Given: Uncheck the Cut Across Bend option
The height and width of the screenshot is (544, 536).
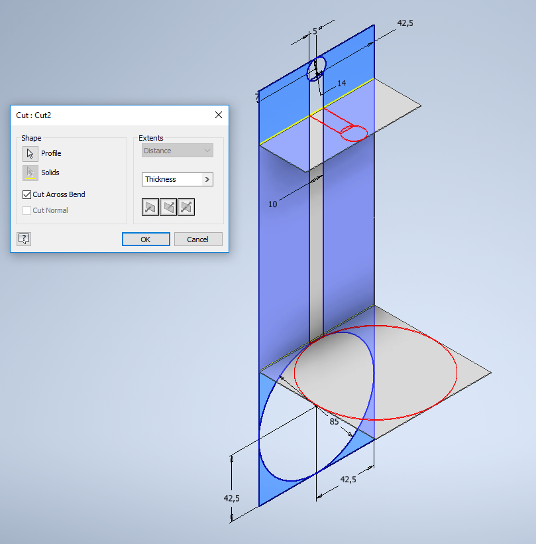Looking at the screenshot, I should (x=27, y=194).
